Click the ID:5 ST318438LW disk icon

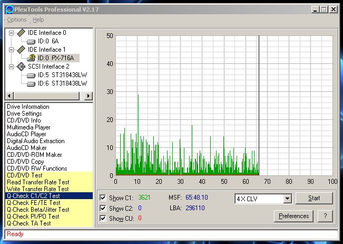pyautogui.click(x=32, y=75)
